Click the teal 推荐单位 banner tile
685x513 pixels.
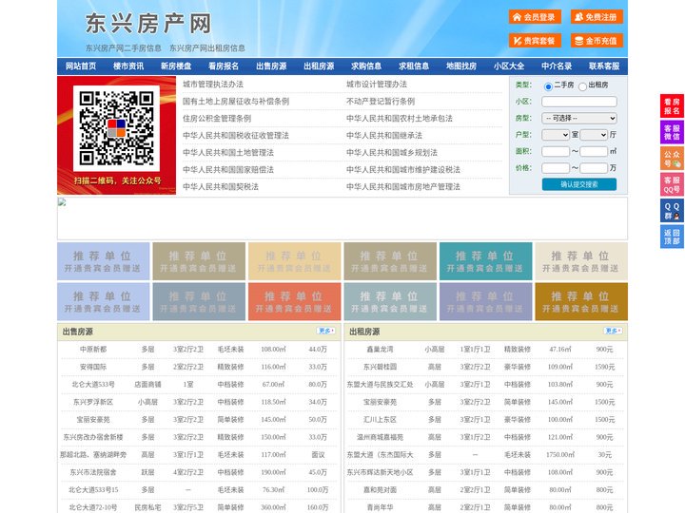coord(486,261)
